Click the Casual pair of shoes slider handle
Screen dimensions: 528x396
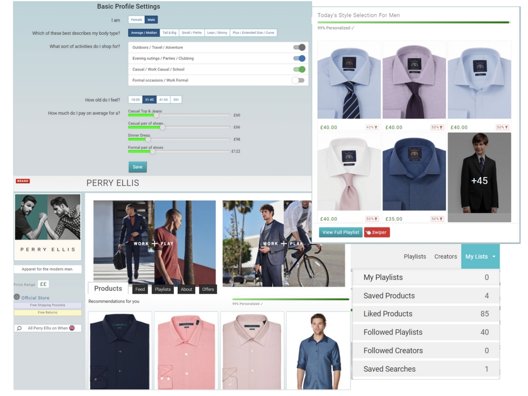click(x=162, y=127)
